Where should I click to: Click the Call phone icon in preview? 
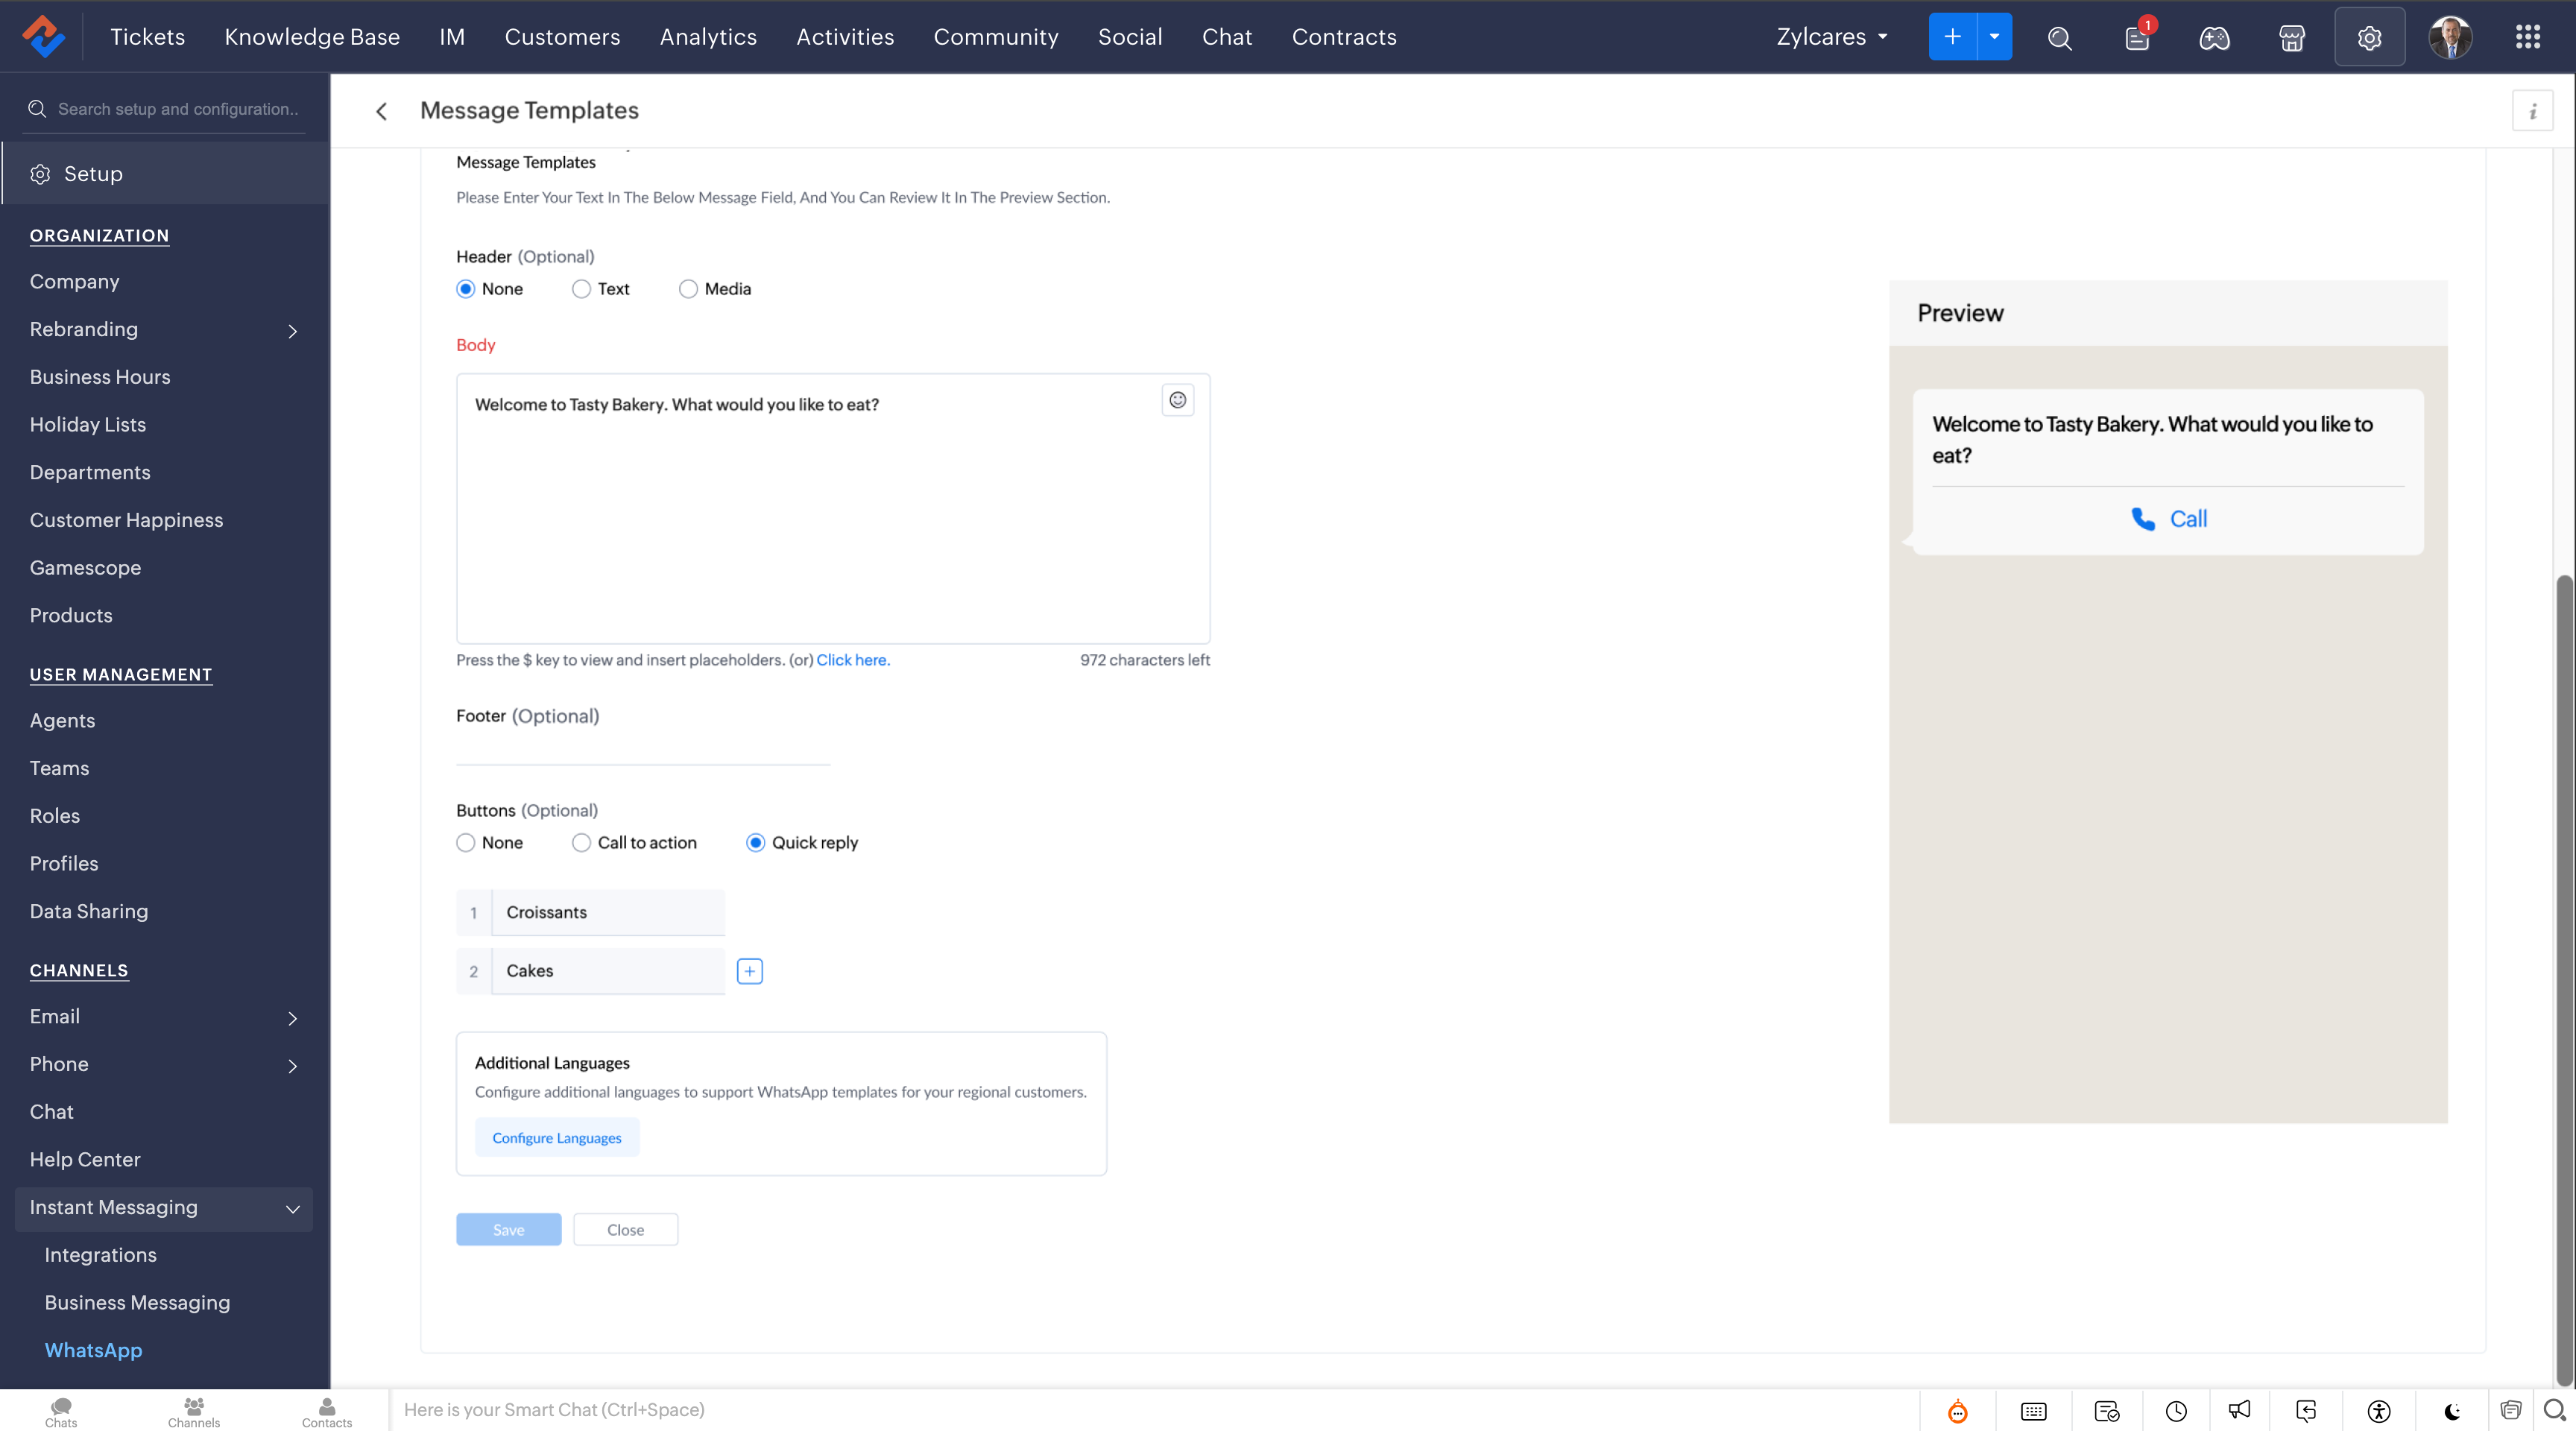[x=2142, y=519]
